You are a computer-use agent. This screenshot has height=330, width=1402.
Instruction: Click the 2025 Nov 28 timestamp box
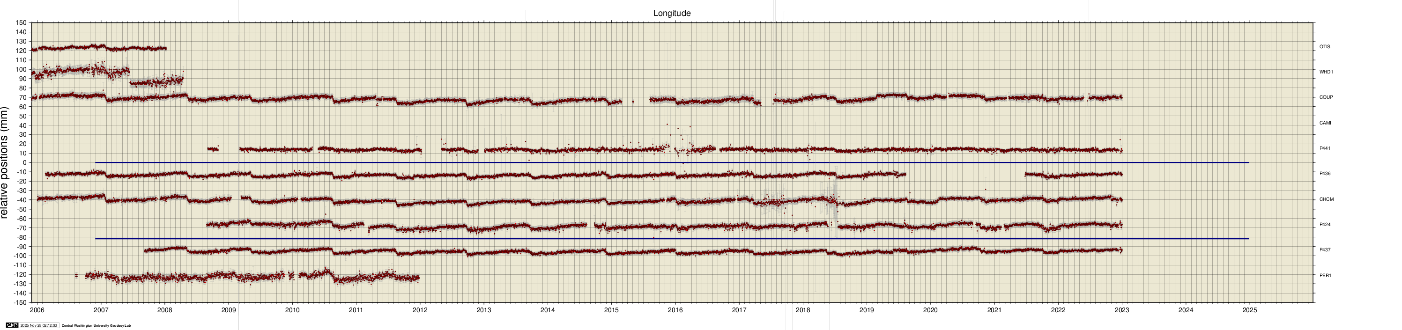point(38,326)
